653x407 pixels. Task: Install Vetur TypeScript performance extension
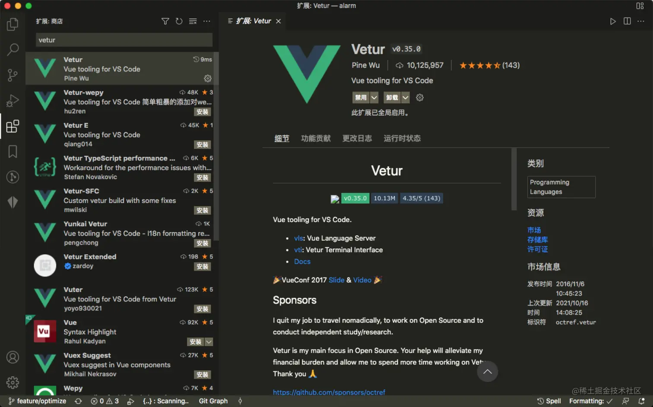coord(203,177)
